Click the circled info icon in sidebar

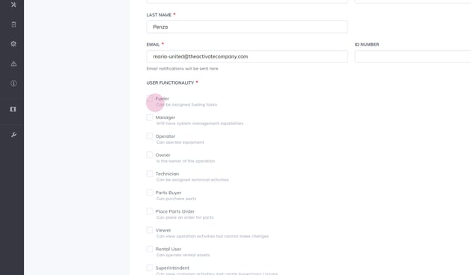[13, 83]
